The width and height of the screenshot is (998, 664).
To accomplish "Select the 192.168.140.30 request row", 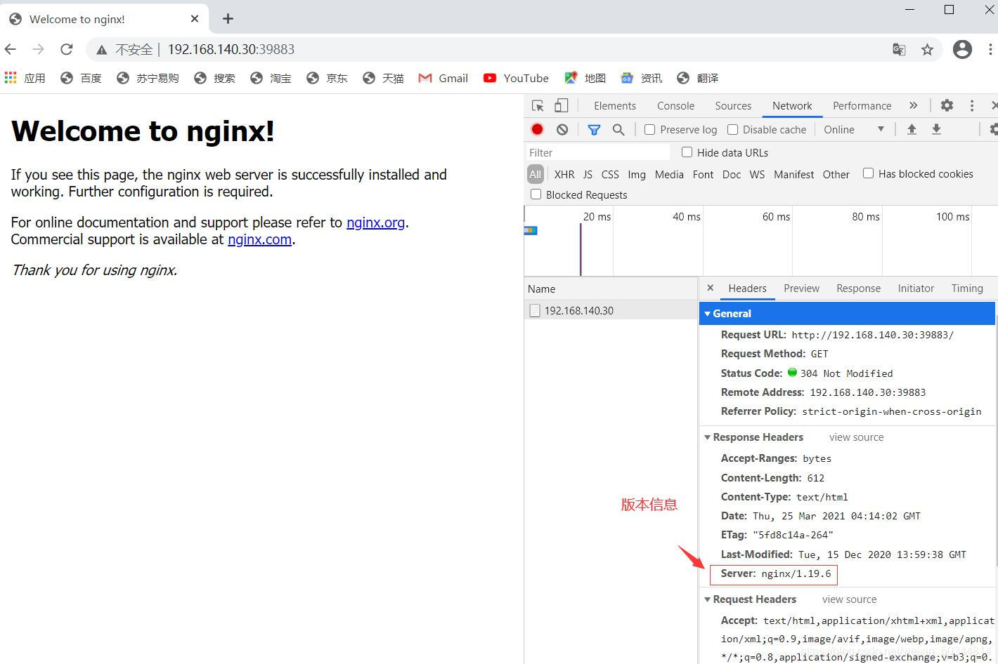I will click(x=611, y=310).
